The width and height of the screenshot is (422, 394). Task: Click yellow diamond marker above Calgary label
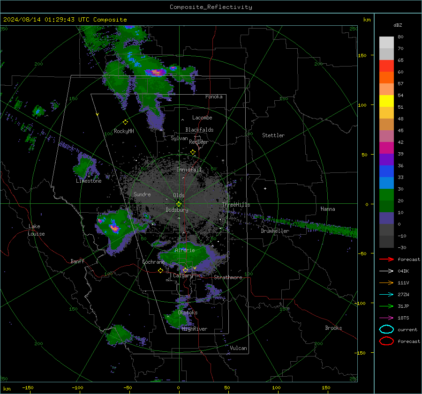coord(185,270)
